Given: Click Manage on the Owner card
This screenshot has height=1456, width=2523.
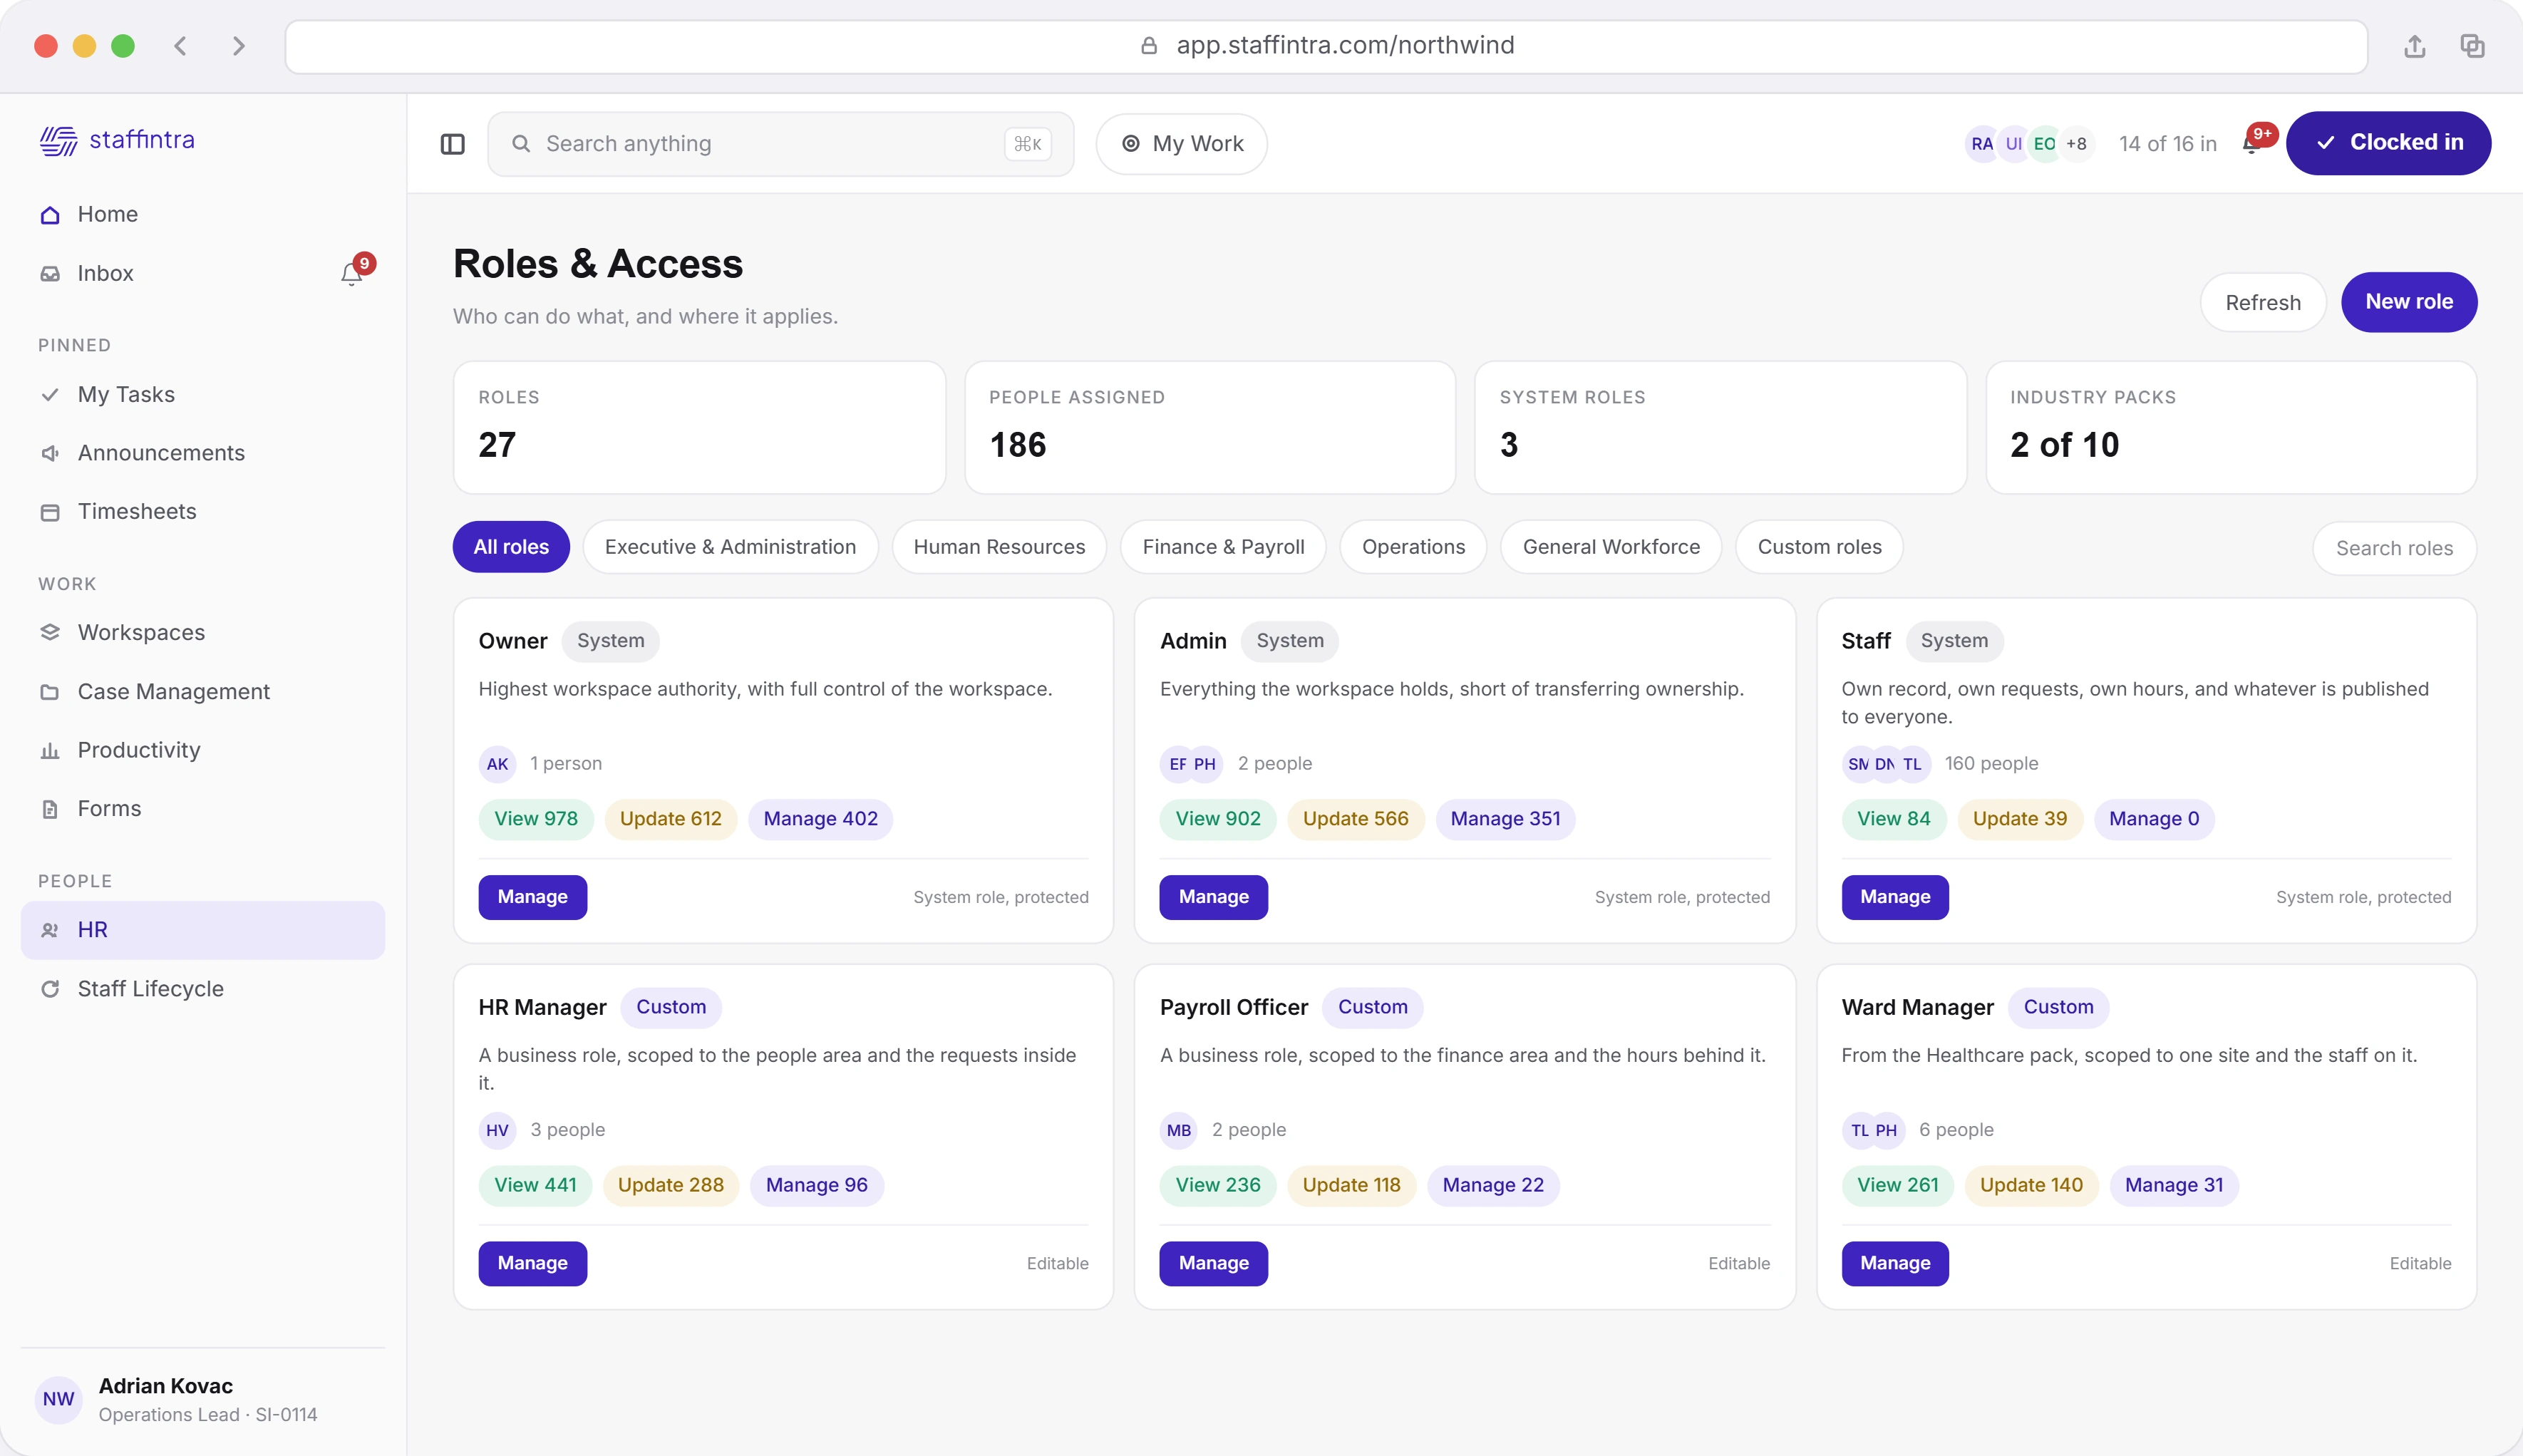Looking at the screenshot, I should coord(532,897).
